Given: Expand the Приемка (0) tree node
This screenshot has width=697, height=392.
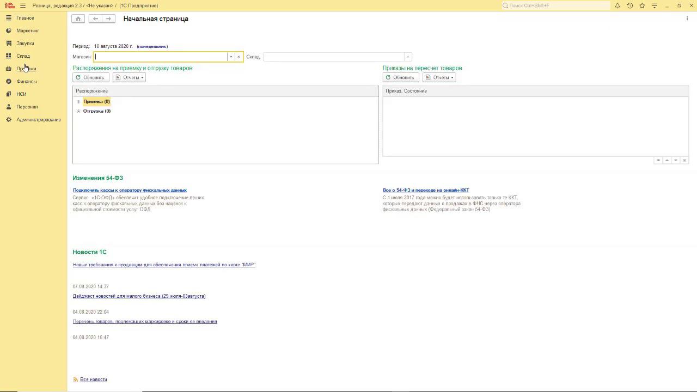Looking at the screenshot, I should [x=78, y=102].
